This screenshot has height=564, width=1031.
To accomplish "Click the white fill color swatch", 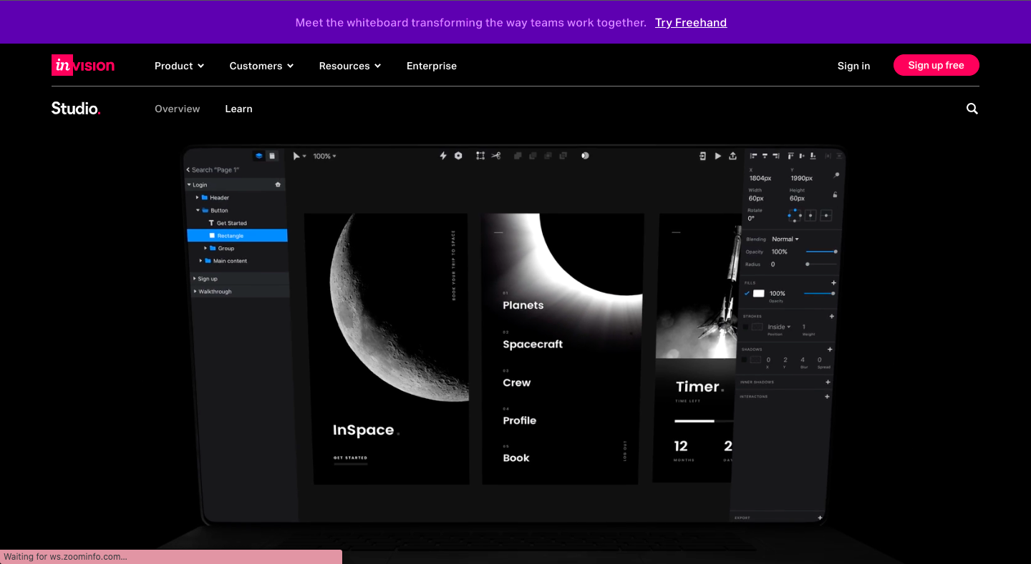I will click(x=759, y=293).
